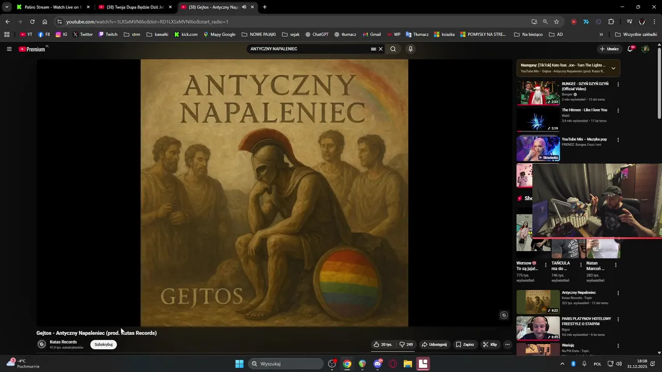Go to the YouTube Premium home logo
Image resolution: width=662 pixels, height=372 pixels.
(33, 49)
